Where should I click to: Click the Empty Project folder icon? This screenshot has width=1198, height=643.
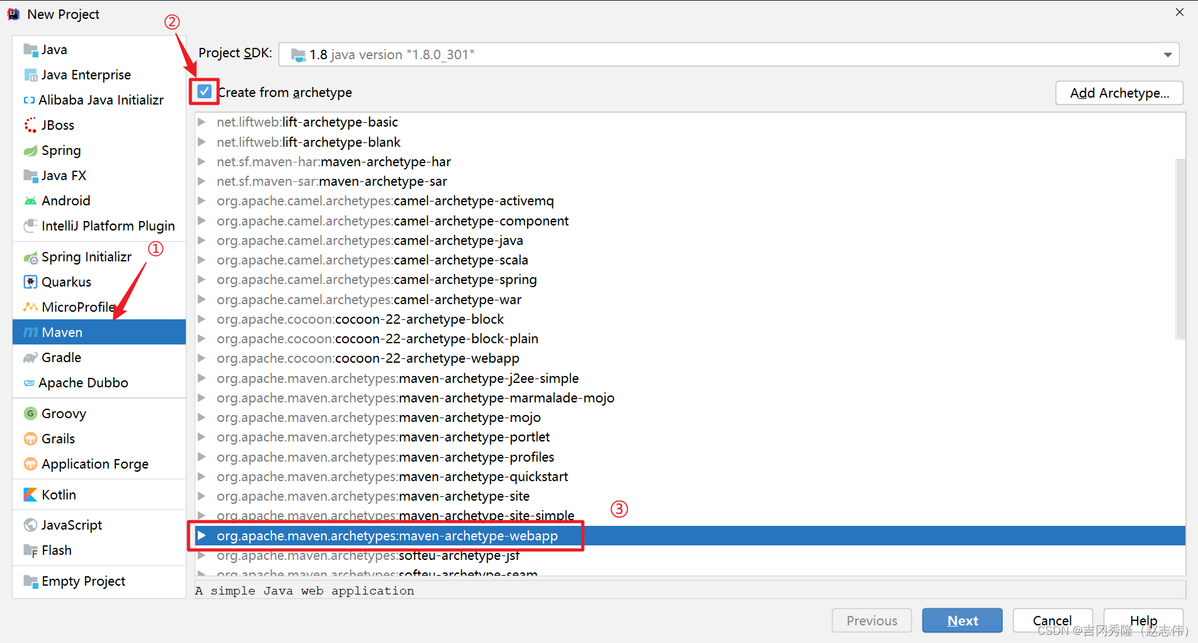coord(30,581)
